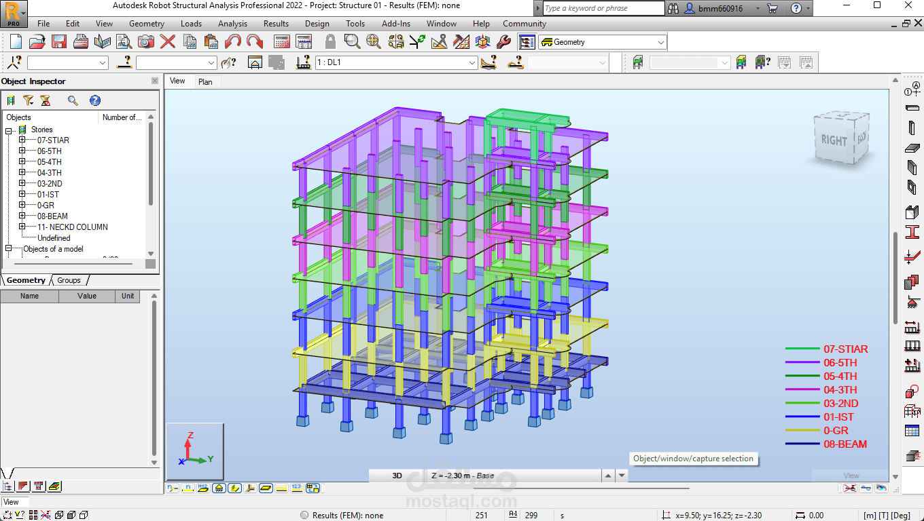The width and height of the screenshot is (924, 521).
Task: Open the Analysis menu
Action: [232, 24]
